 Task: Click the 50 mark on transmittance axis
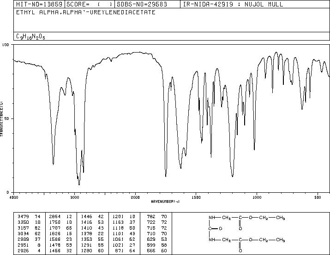(x=7, y=119)
